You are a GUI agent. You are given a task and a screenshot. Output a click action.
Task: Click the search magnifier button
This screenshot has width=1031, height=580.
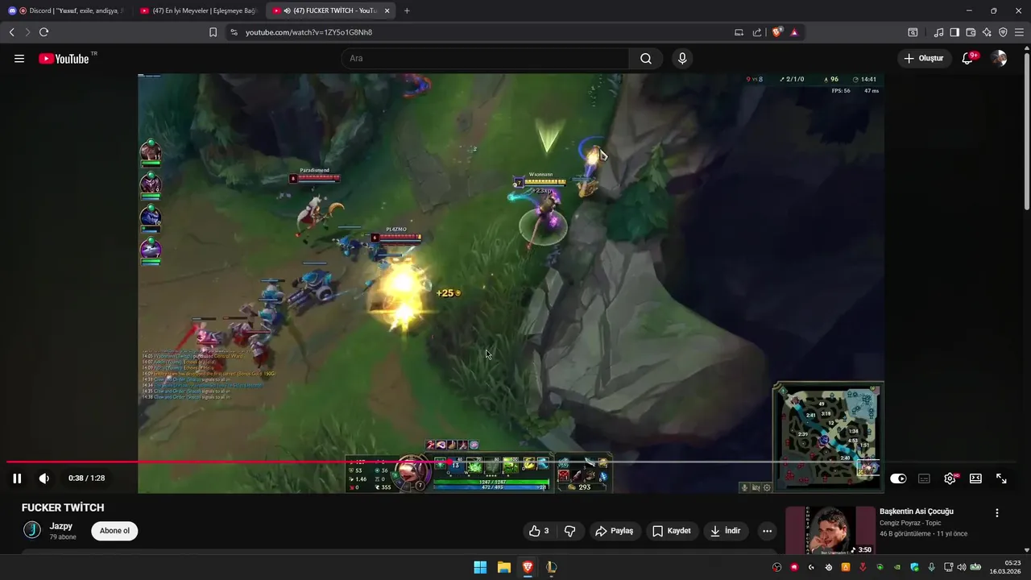click(646, 58)
